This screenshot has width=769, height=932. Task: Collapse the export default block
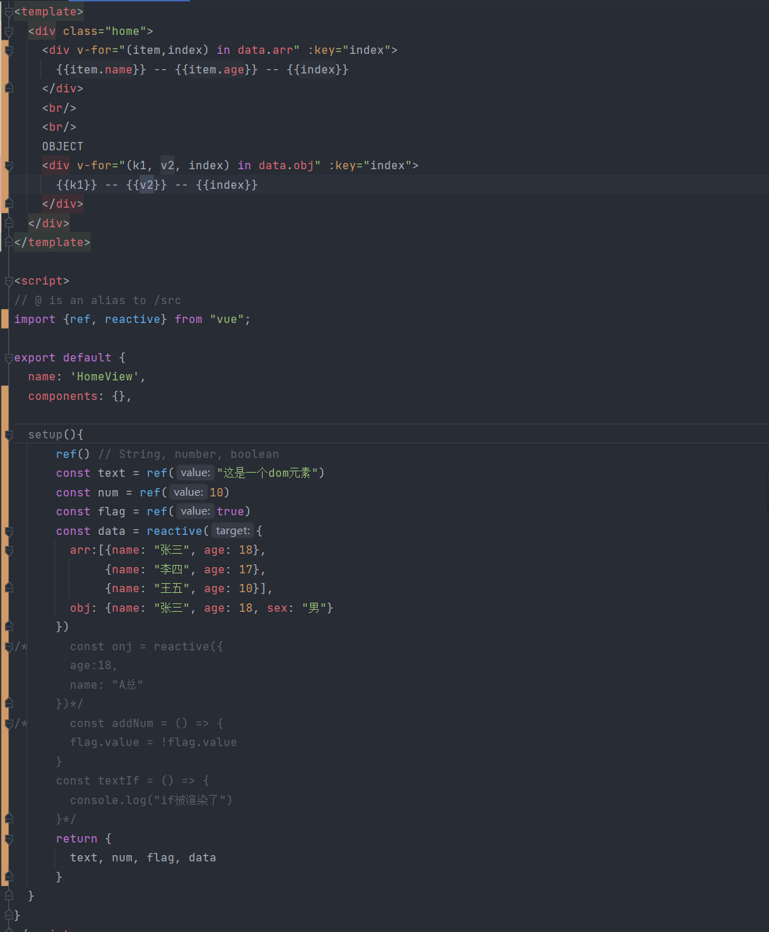(9, 358)
